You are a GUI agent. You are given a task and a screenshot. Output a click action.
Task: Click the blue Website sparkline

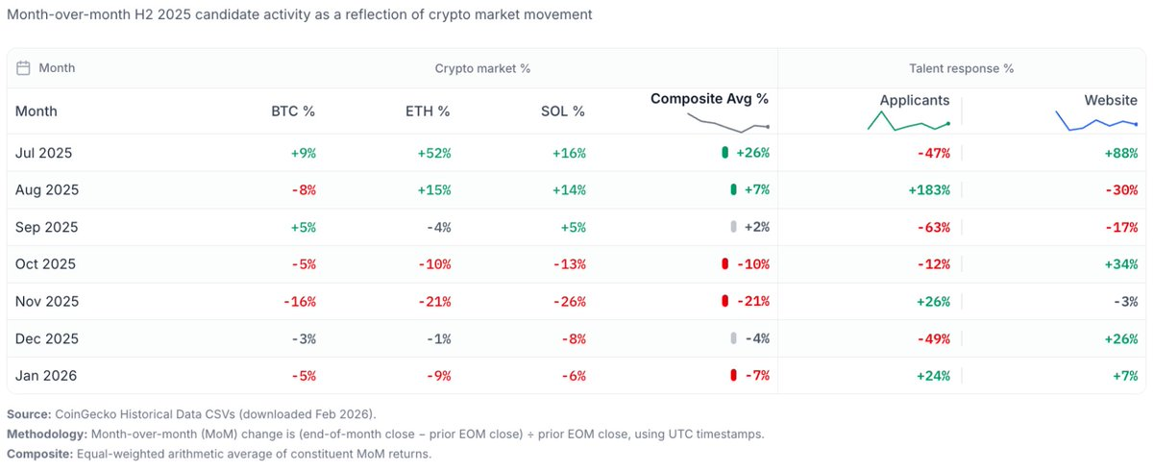click(1096, 122)
